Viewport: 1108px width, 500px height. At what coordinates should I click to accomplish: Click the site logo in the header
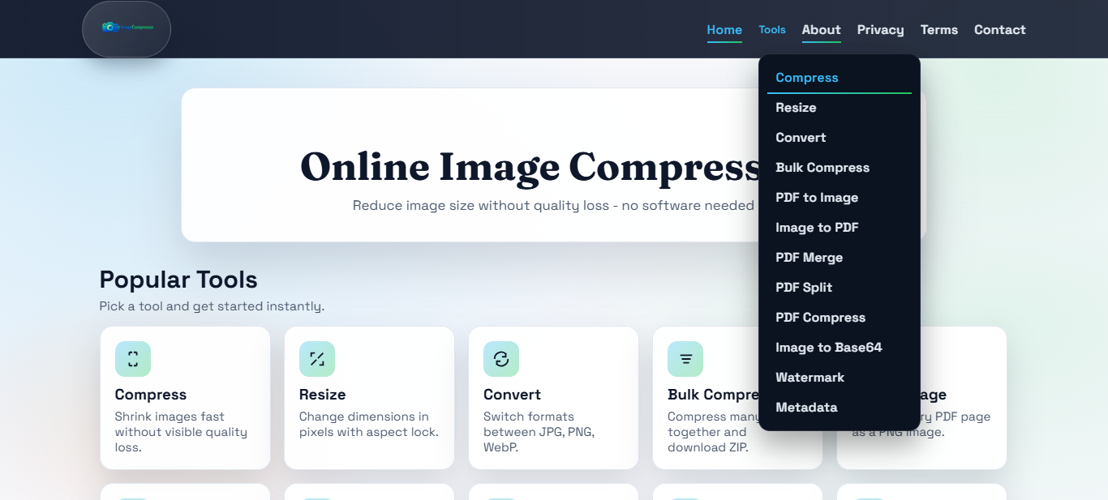click(126, 29)
